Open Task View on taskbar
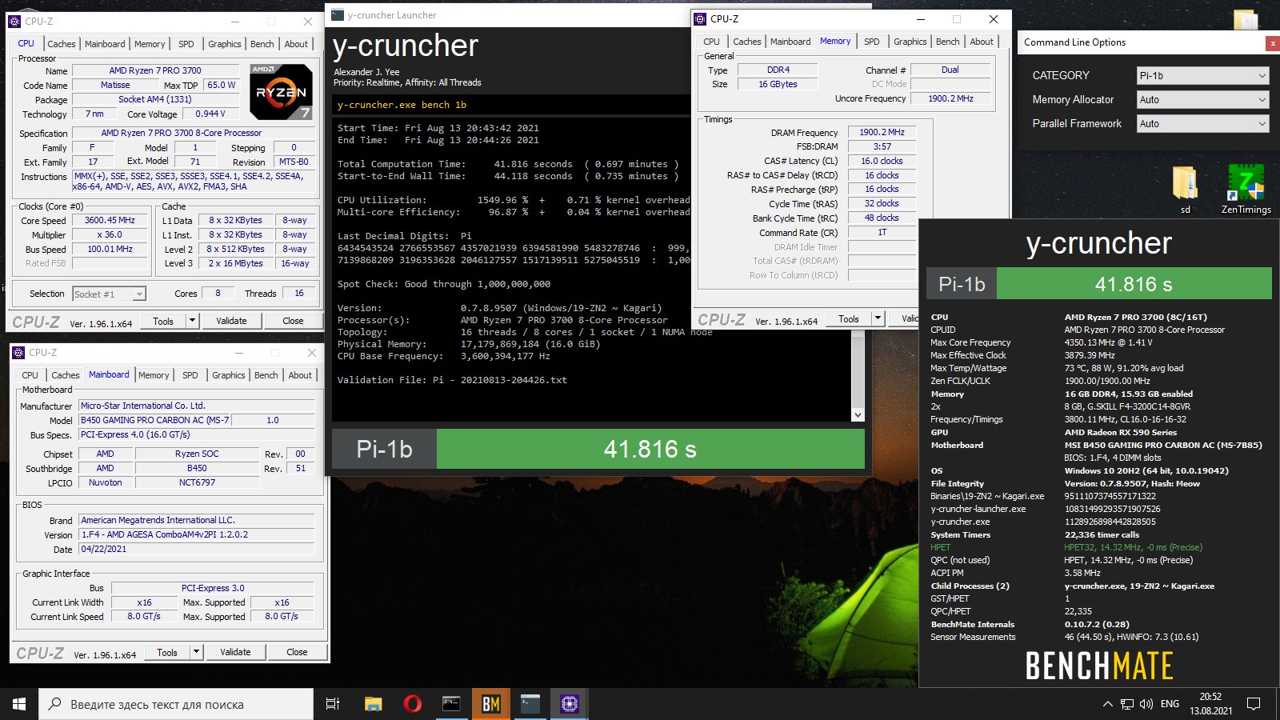 pos(333,704)
